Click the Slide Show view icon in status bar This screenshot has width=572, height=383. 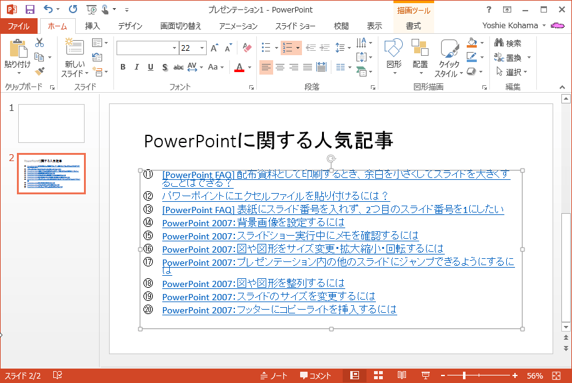[425, 375]
